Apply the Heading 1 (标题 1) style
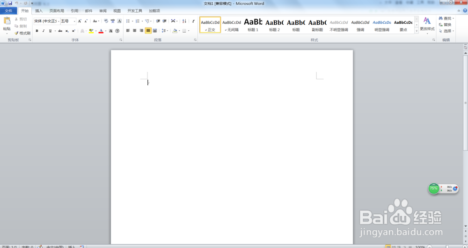468x248 pixels. click(x=253, y=25)
